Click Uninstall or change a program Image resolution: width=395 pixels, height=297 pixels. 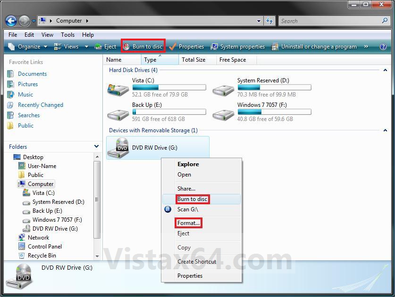tap(314, 47)
